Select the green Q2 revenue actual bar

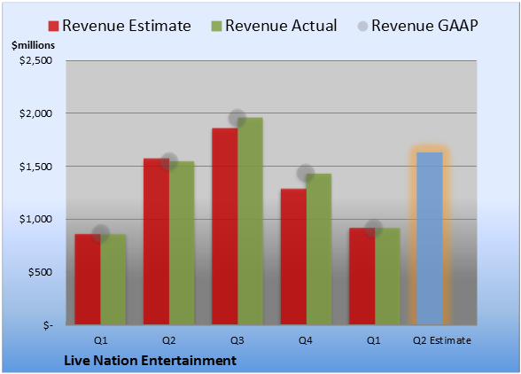[x=182, y=243]
